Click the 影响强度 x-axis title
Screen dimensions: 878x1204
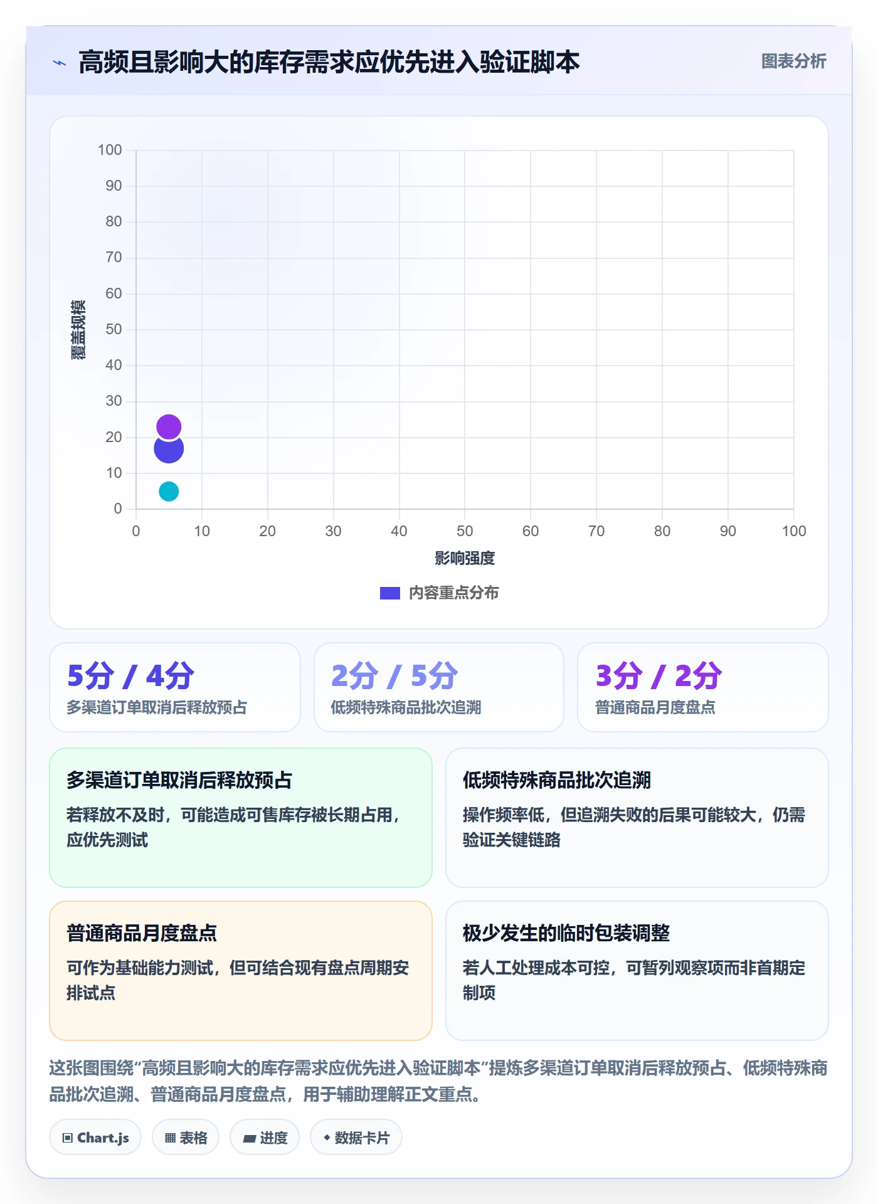[465, 558]
